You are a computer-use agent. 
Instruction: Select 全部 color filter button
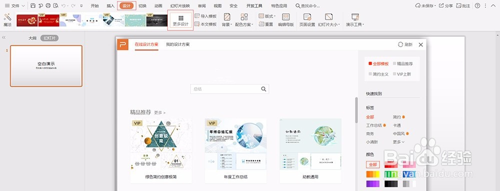(x=373, y=164)
